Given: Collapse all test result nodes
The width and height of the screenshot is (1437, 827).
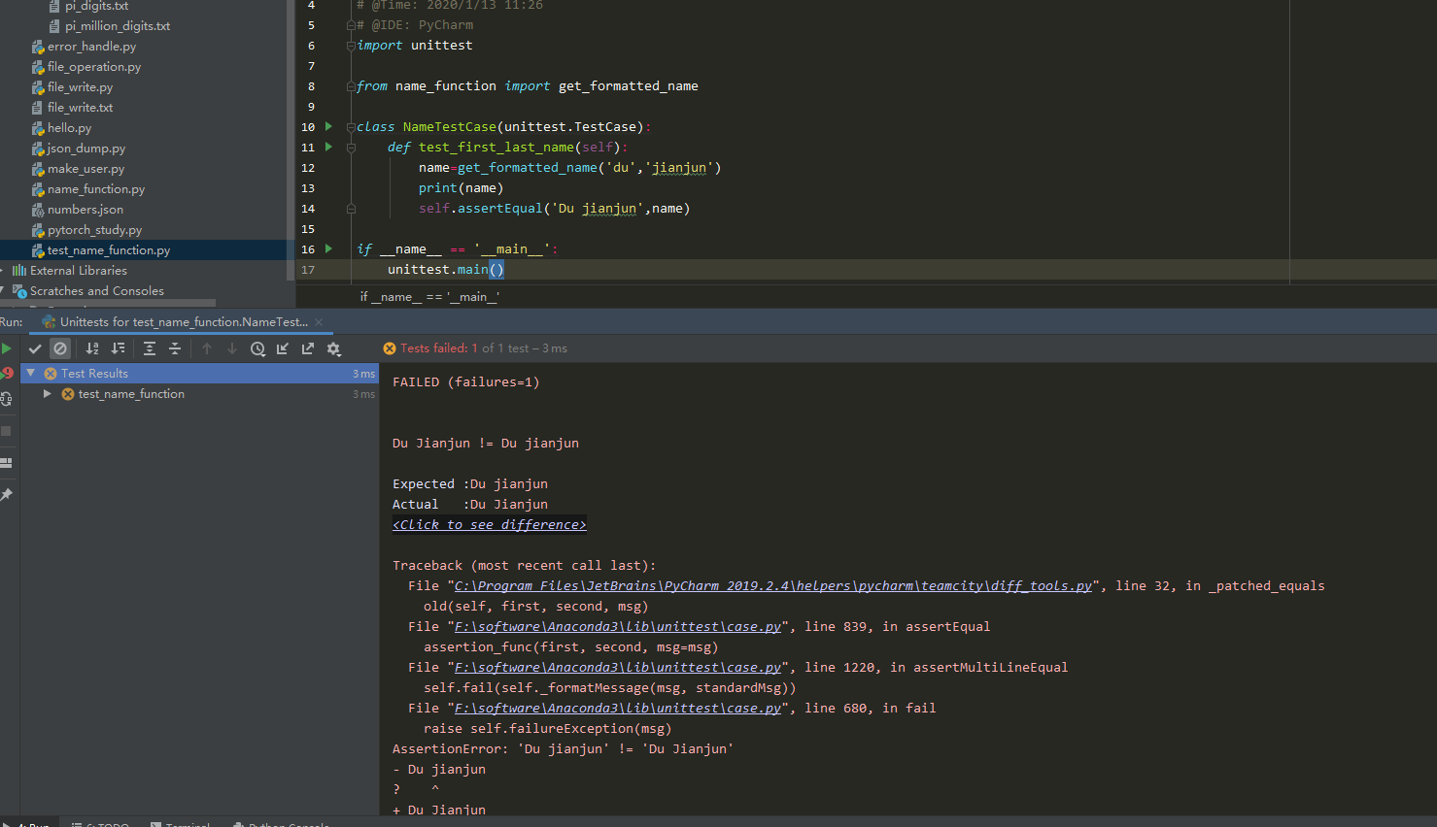Looking at the screenshot, I should coord(175,348).
